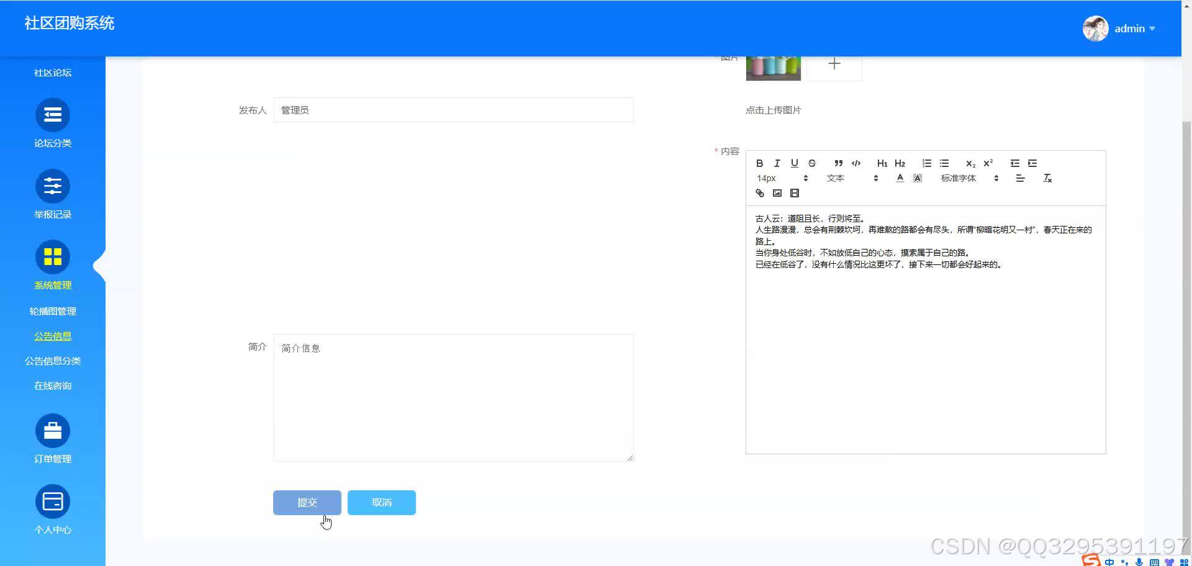Insert a code block in the editor
1192x566 pixels.
tap(856, 163)
